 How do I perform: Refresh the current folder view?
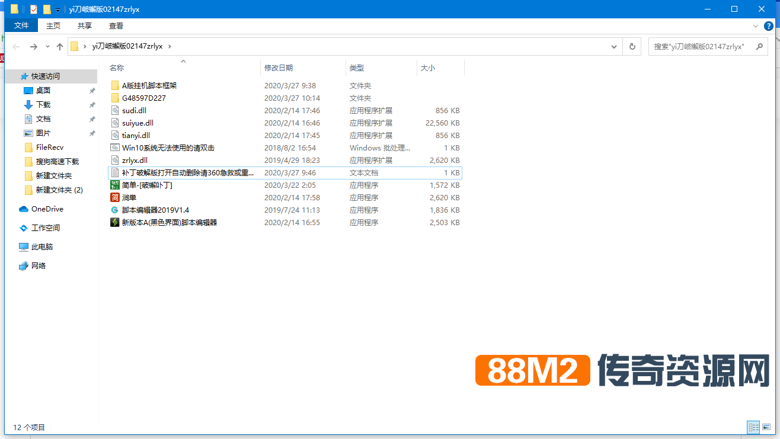pyautogui.click(x=632, y=46)
